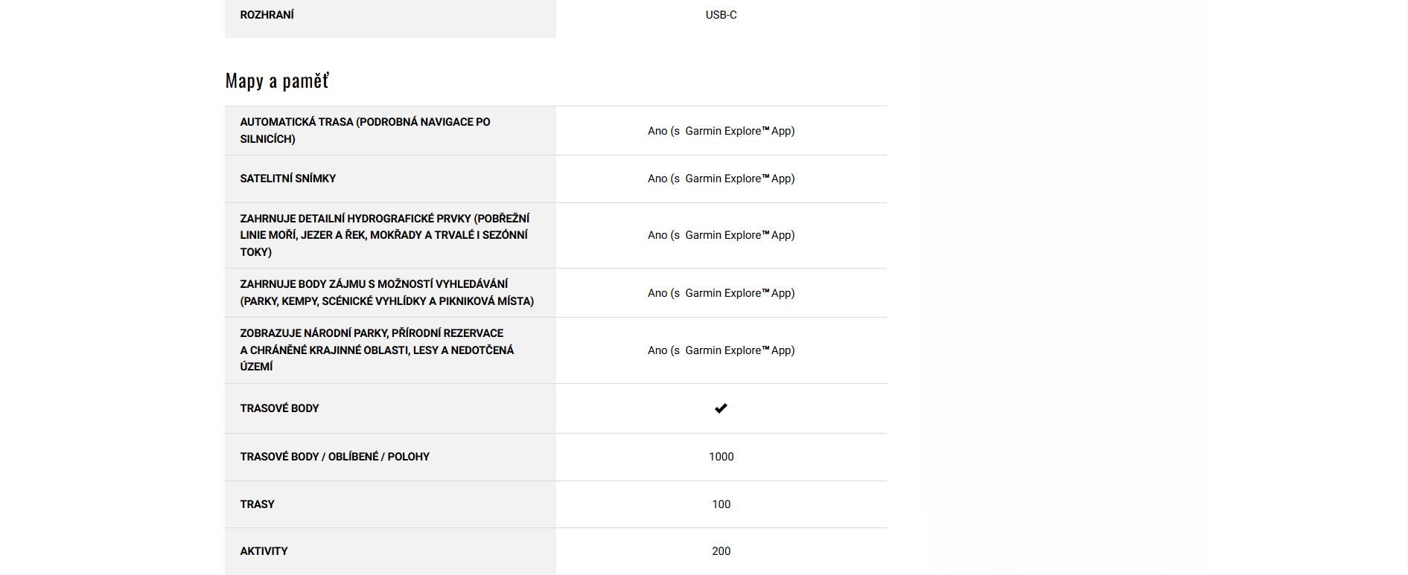Screen dimensions: 1408x575
Task: Click the checkmark in the Trasové body row
Action: (x=721, y=408)
